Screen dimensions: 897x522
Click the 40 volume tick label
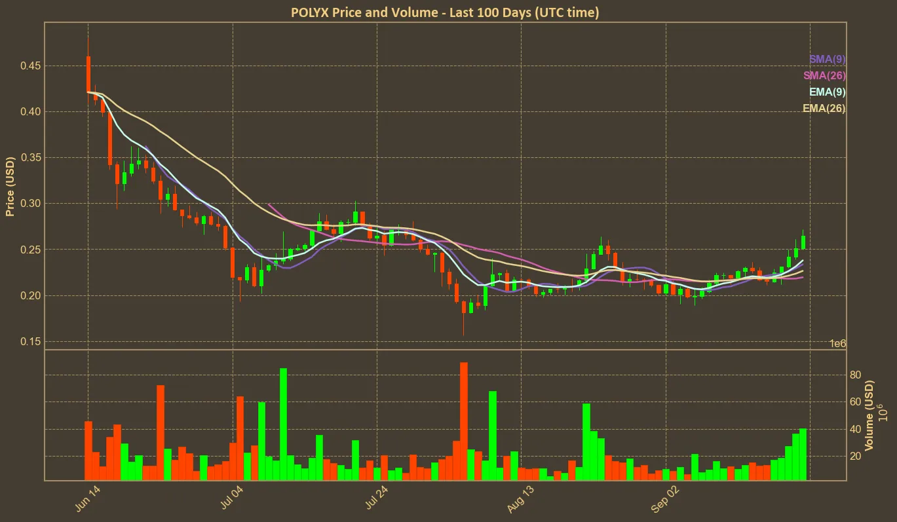855,429
